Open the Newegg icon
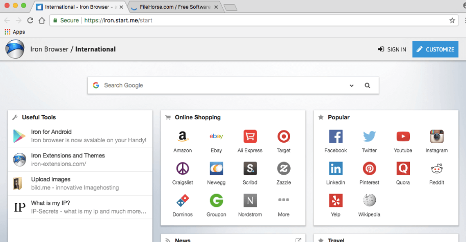 pos(216,169)
